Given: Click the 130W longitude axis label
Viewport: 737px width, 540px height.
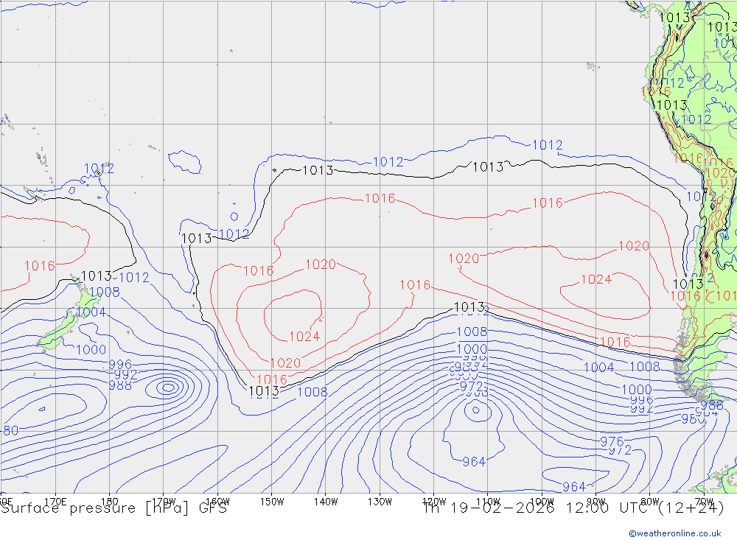Looking at the screenshot, I should [x=380, y=501].
